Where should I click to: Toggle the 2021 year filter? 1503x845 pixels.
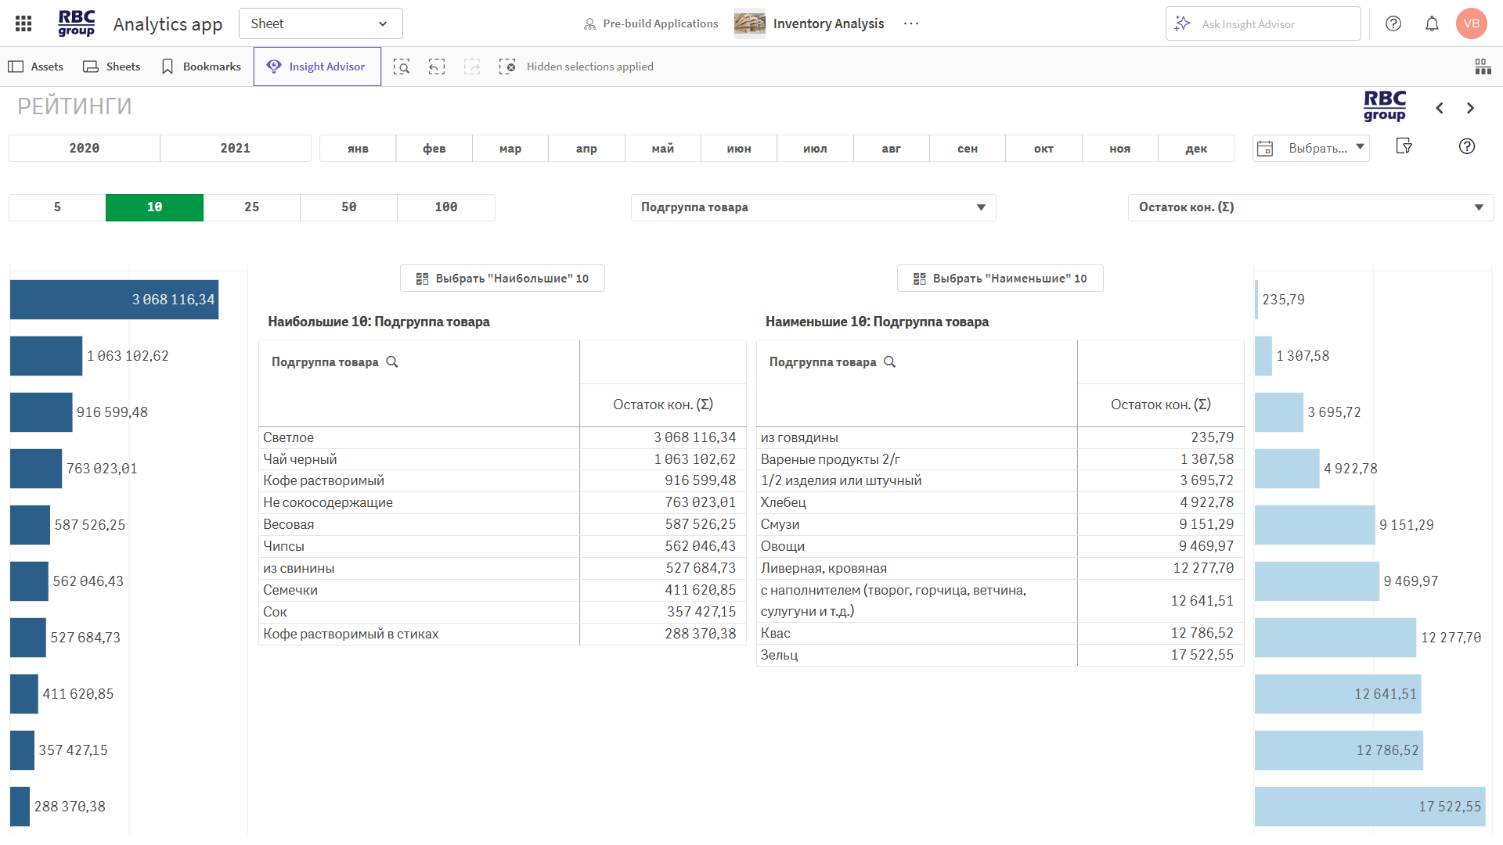235,148
